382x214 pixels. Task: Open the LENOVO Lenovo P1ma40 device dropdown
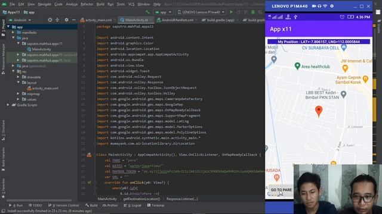coord(201,12)
